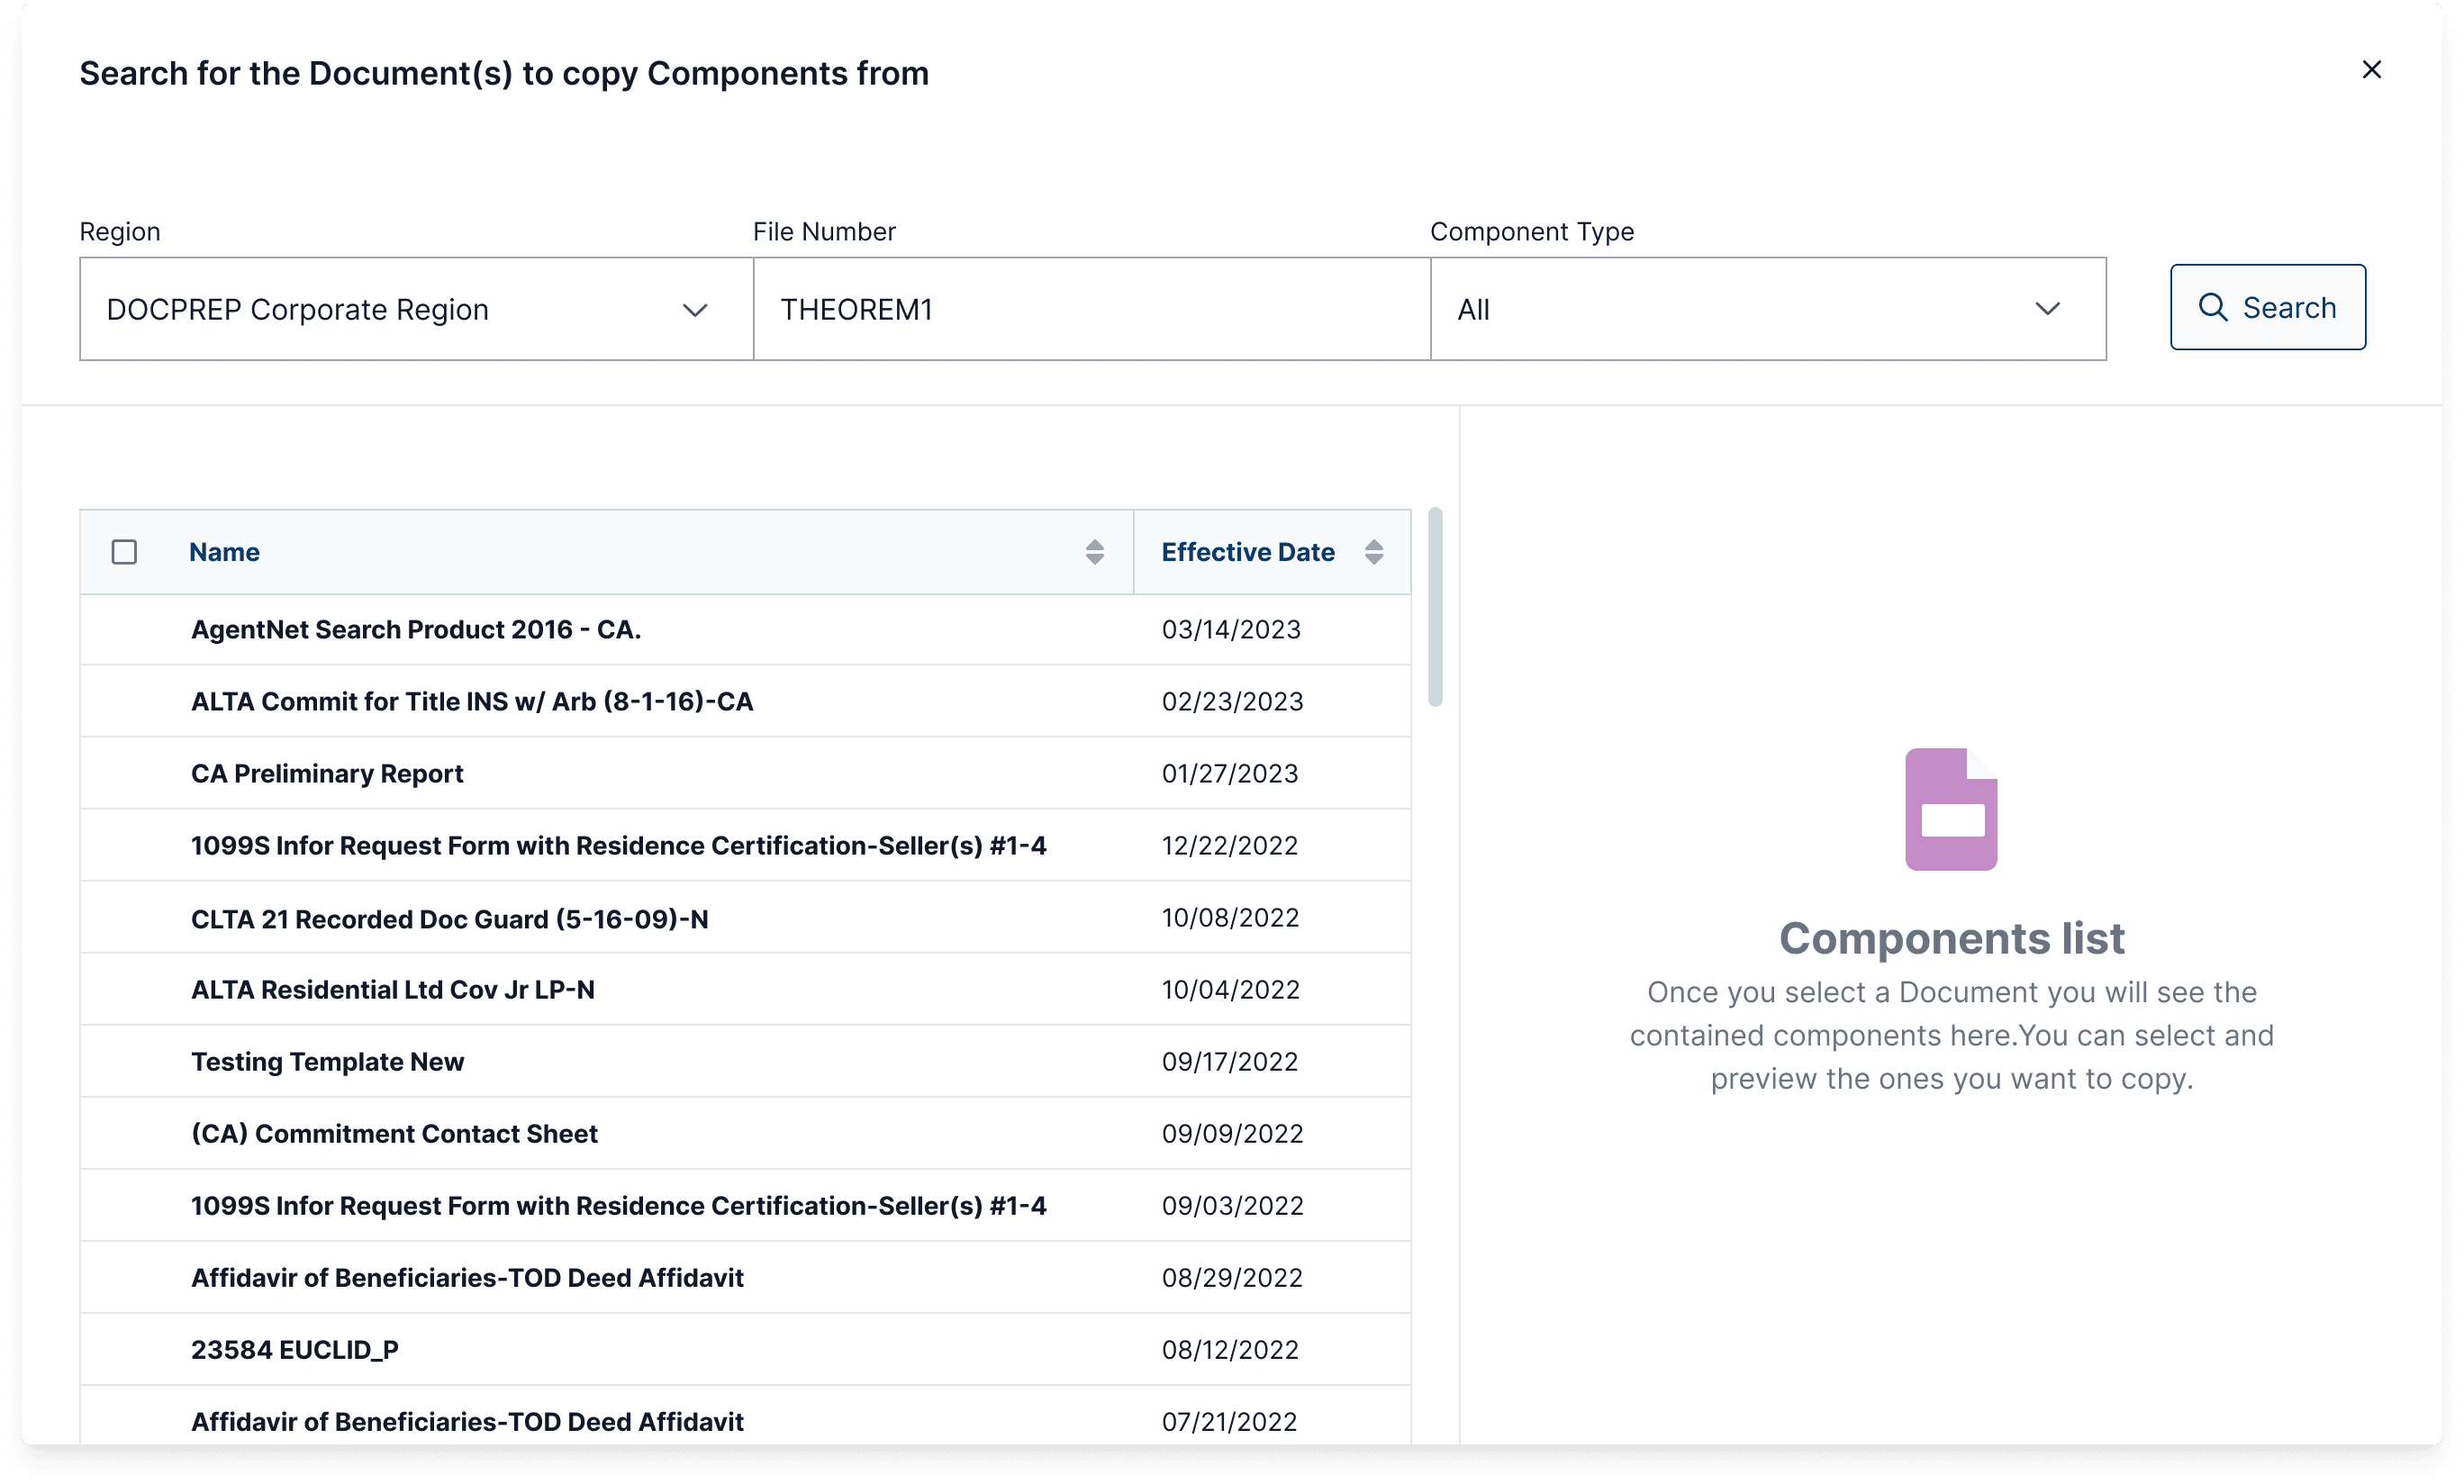This screenshot has width=2464, height=1484.
Task: Close the document search dialog
Action: click(2371, 70)
